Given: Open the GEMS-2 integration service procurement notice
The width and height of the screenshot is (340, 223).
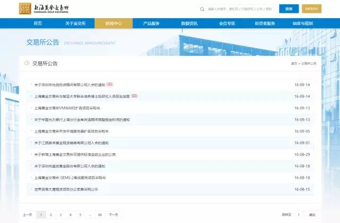Looking at the screenshot, I should click(x=70, y=178).
